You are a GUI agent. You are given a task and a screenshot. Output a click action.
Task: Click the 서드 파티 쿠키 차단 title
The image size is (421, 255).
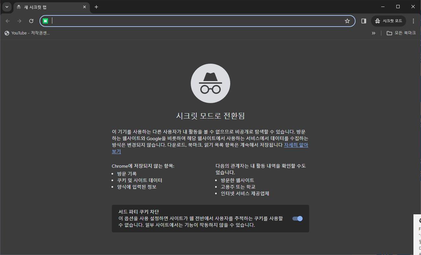139,212
